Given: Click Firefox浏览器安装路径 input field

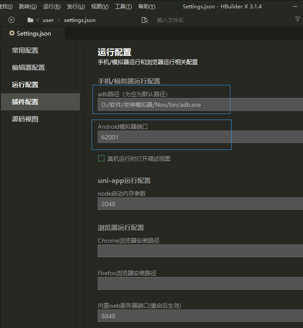Looking at the screenshot, I should point(200,283).
